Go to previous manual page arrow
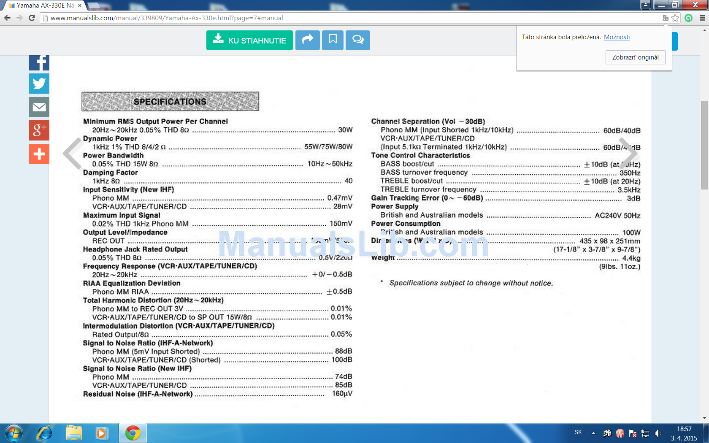The height and width of the screenshot is (443, 709). coord(73,153)
